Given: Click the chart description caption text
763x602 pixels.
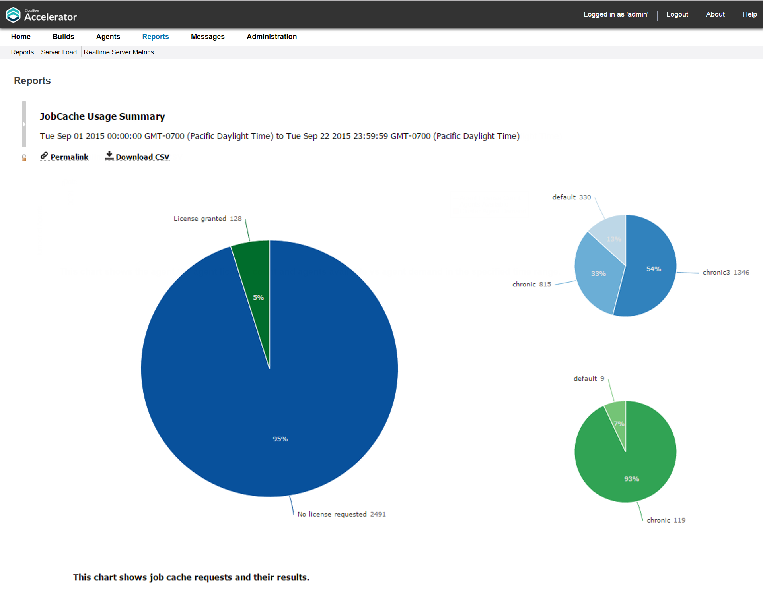Looking at the screenshot, I should (x=191, y=577).
